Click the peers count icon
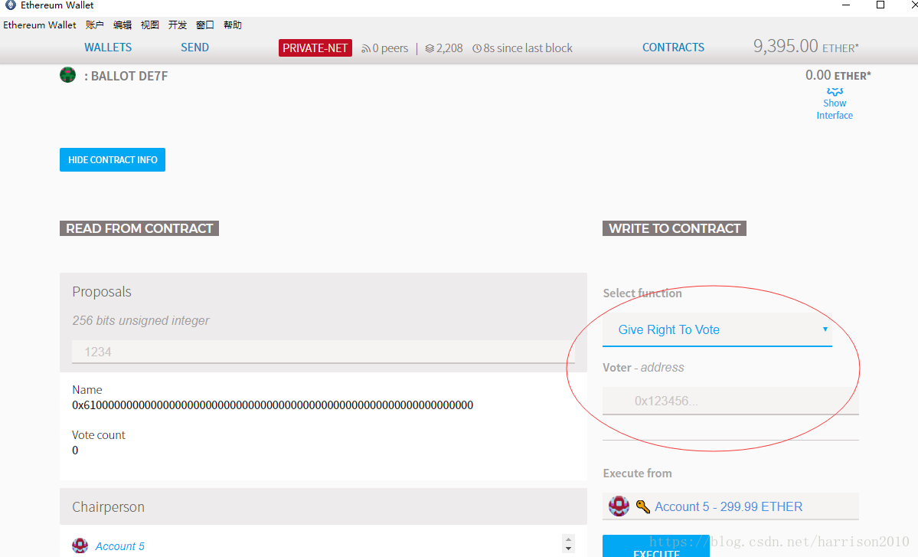The image size is (918, 557). [366, 48]
